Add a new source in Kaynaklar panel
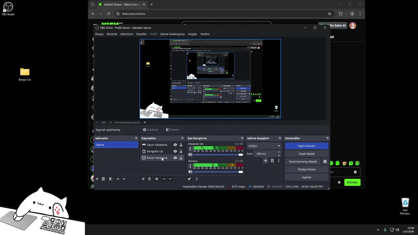 tap(143, 179)
